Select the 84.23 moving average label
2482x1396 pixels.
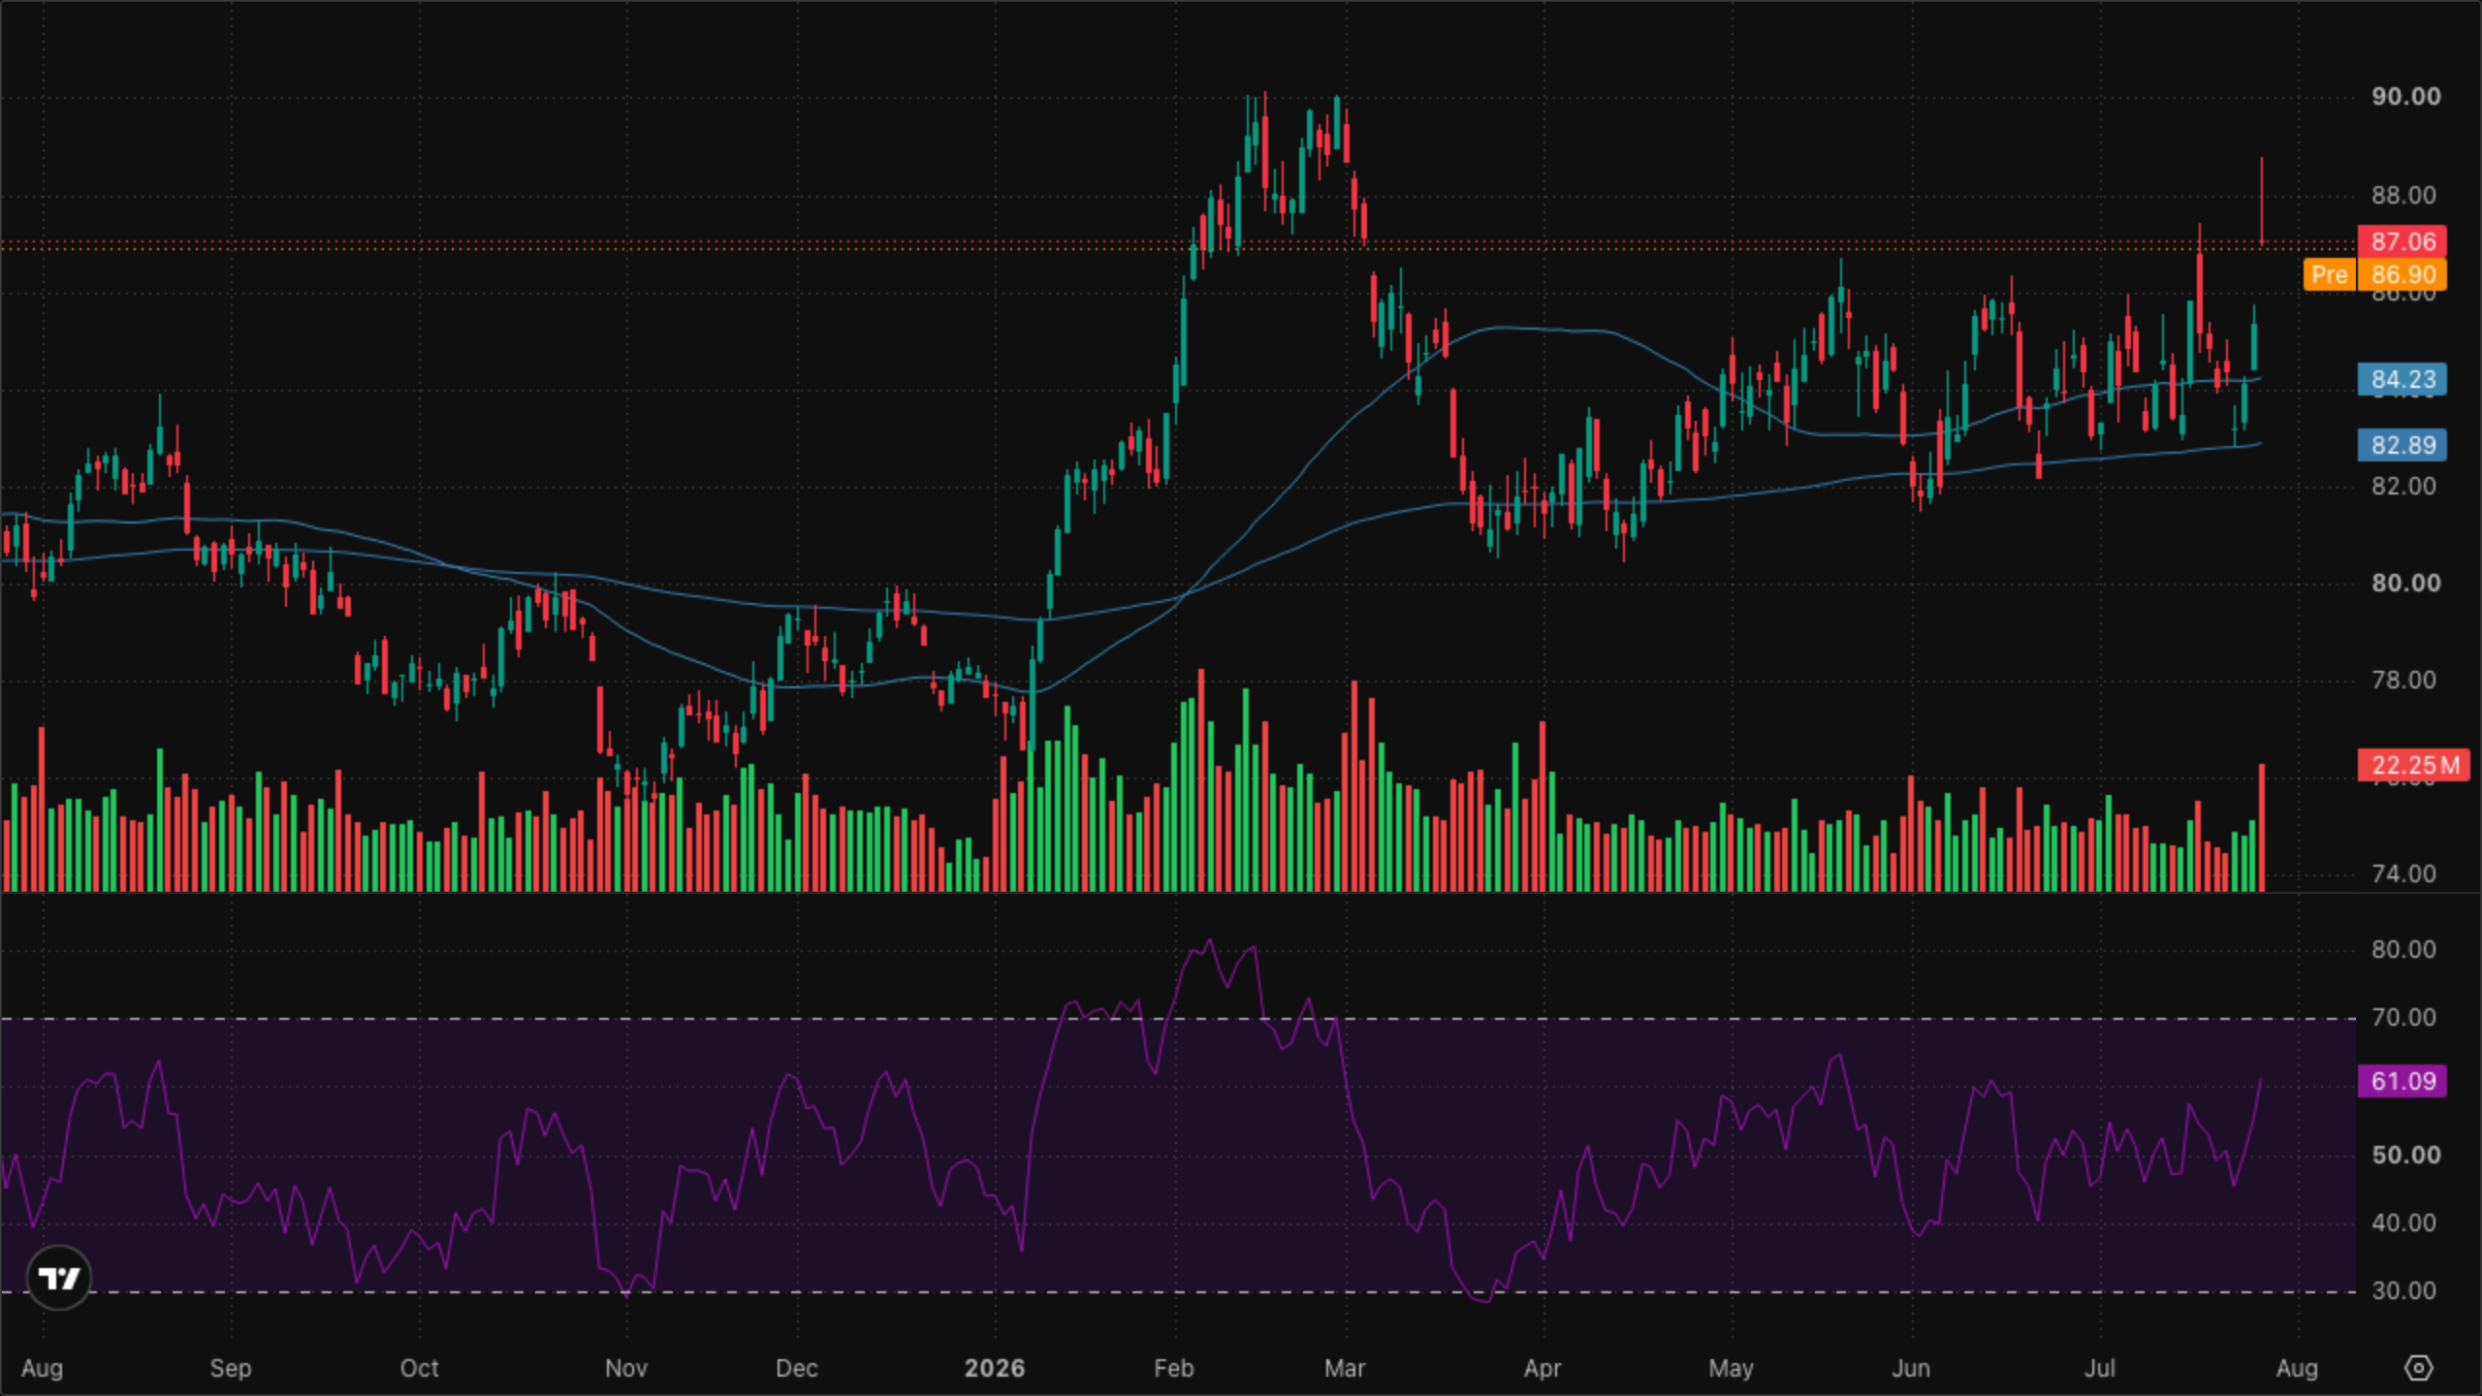(2402, 379)
